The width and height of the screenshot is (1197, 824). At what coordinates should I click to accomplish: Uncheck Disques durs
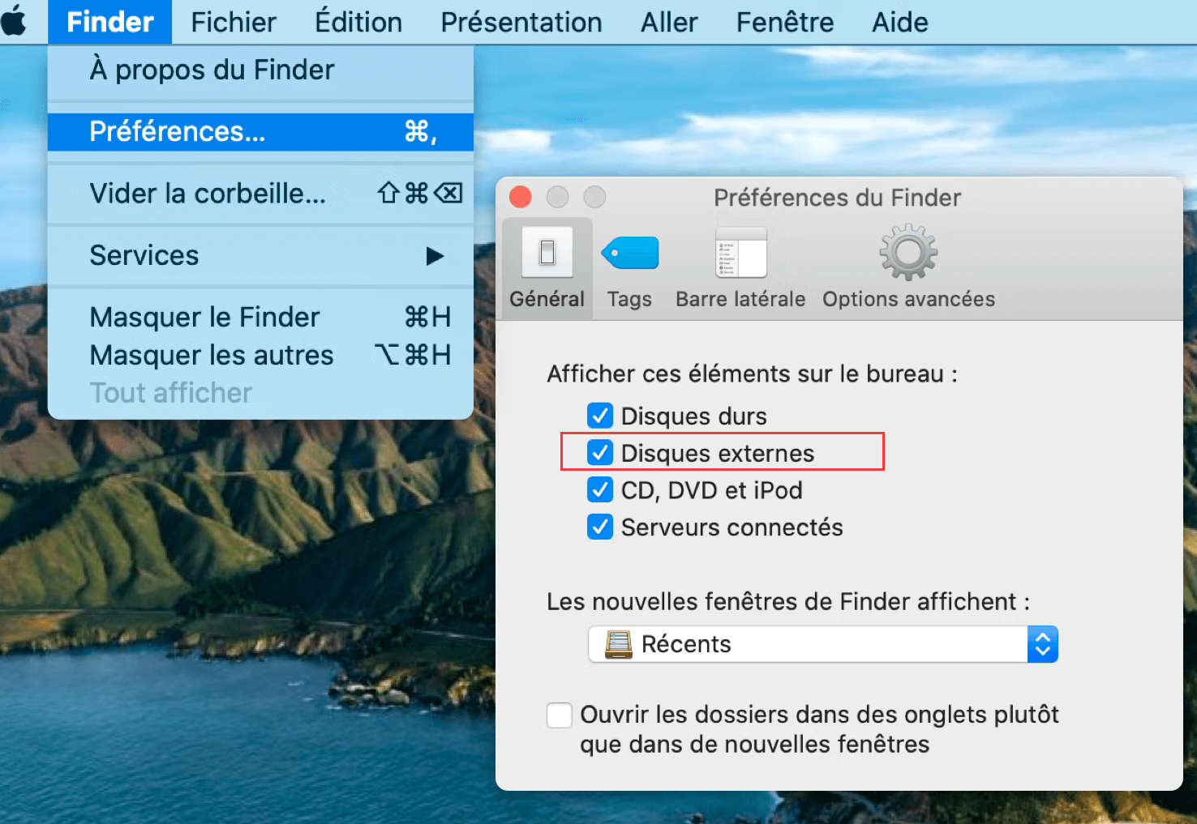pyautogui.click(x=600, y=416)
